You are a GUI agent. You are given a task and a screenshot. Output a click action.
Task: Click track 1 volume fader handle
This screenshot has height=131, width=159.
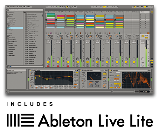click(x=53, y=51)
